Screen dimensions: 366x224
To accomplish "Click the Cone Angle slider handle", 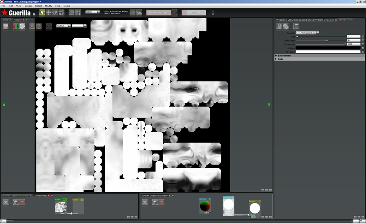I will (327, 40).
